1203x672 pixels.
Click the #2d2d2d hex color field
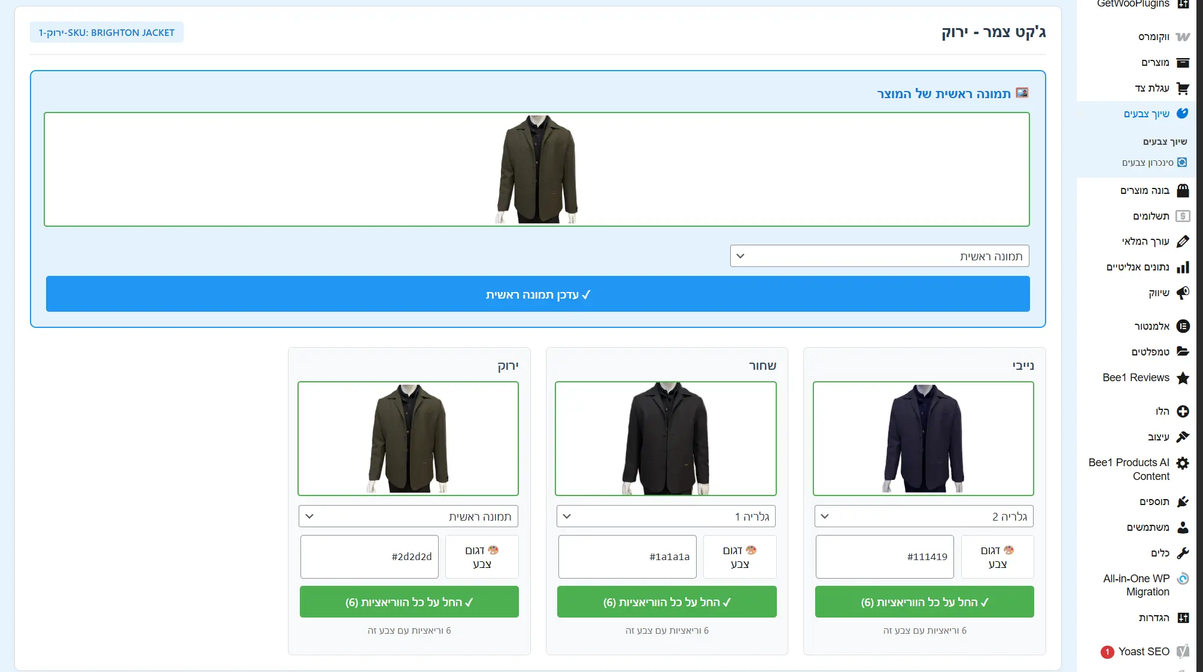(x=369, y=557)
